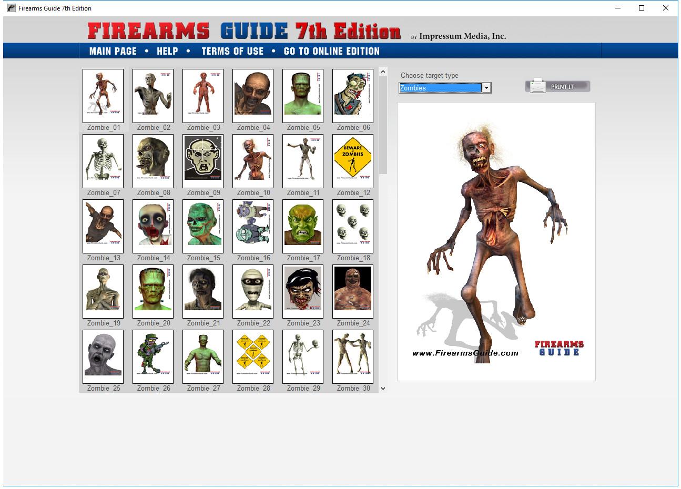Select Zombie_22 mummy target thumbnail
The width and height of the screenshot is (681, 489).
coord(253,291)
